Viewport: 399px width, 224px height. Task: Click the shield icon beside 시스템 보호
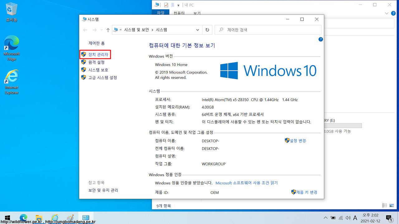pyautogui.click(x=84, y=70)
